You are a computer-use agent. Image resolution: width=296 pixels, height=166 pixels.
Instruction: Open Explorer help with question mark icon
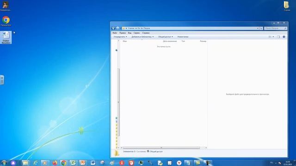pyautogui.click(x=284, y=37)
